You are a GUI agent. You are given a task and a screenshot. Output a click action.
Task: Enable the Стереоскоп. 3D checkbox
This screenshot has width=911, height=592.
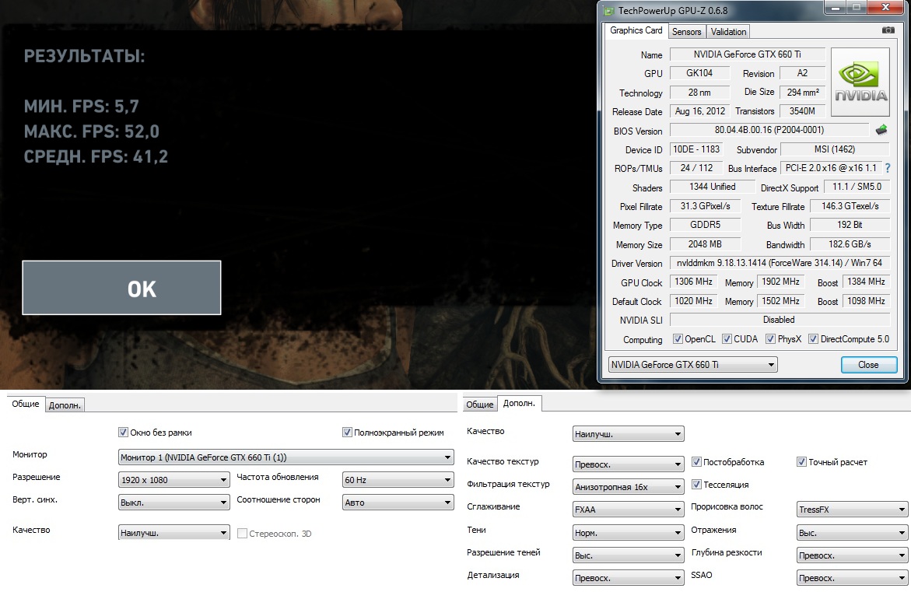click(242, 533)
